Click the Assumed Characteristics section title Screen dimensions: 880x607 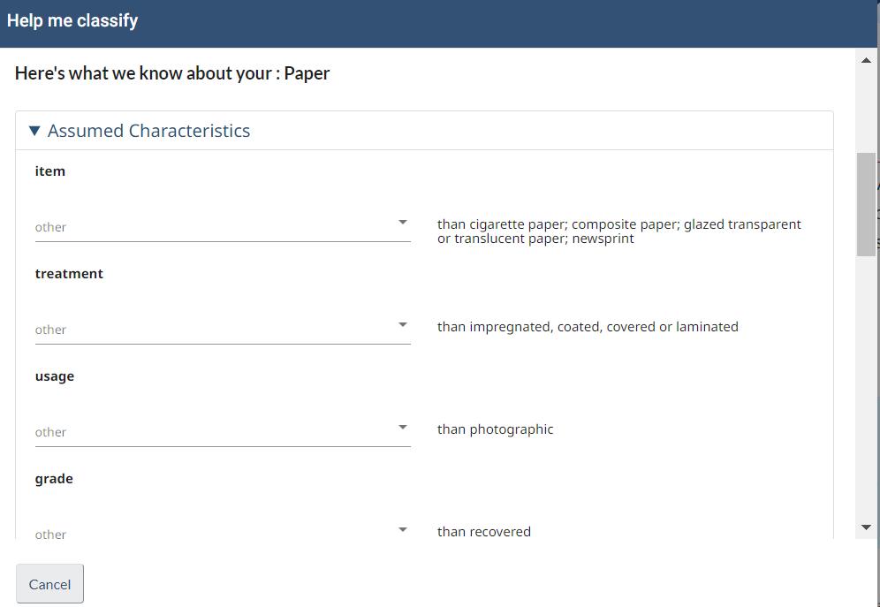(x=148, y=131)
